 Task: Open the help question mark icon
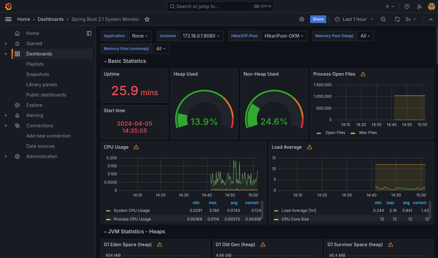[x=407, y=6]
